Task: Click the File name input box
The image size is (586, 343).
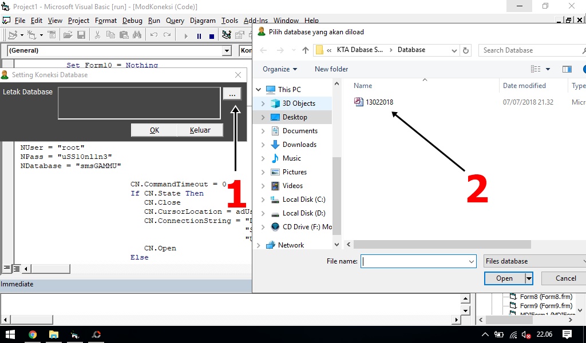Action: [414, 261]
